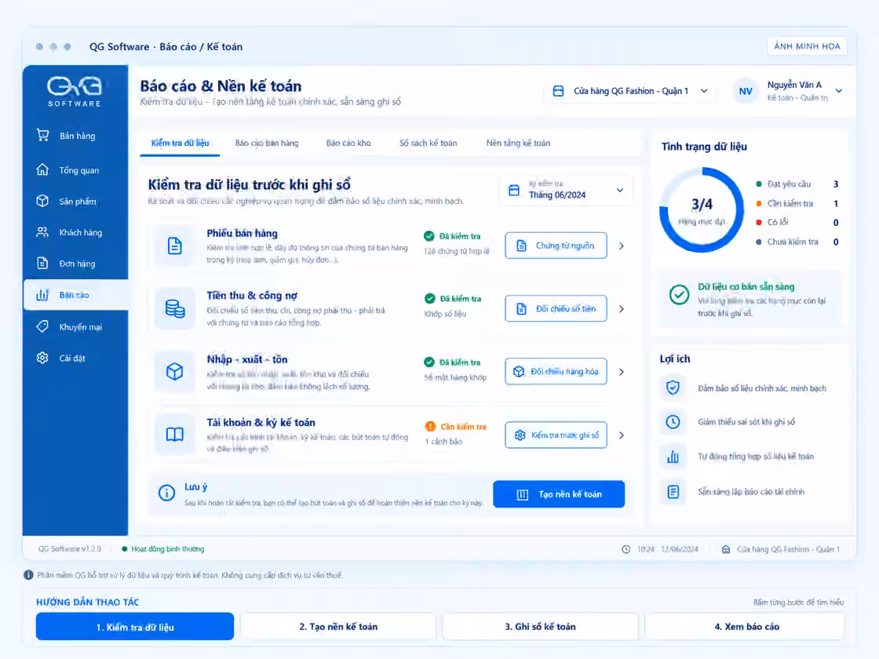Open Sản phẩm box icon in sidebar
Viewport: 879px width, 659px height.
[x=42, y=201]
